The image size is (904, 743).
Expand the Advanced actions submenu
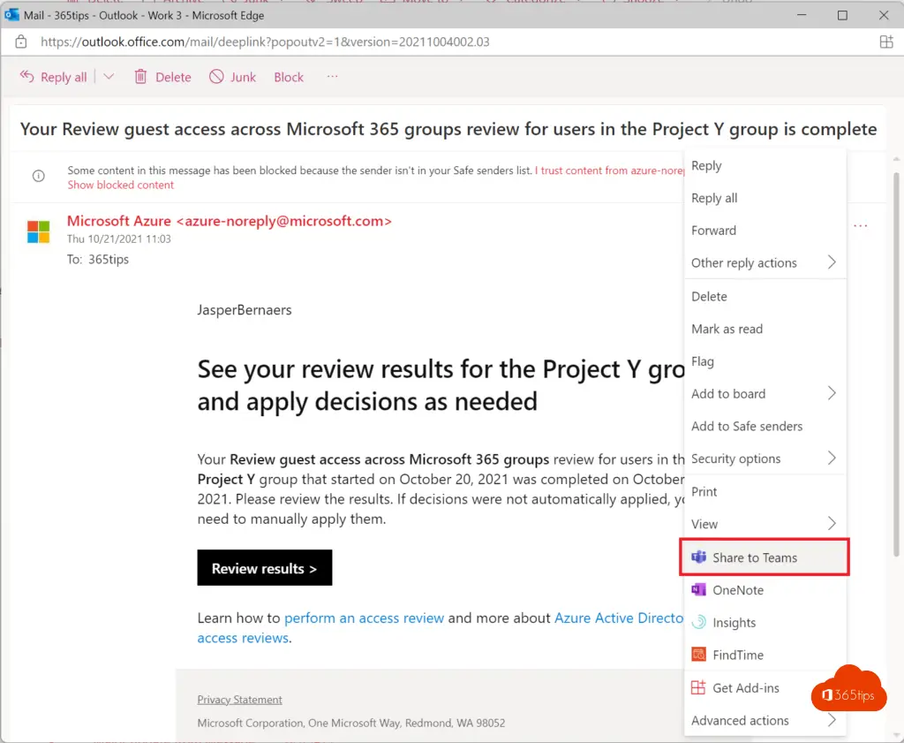[832, 719]
